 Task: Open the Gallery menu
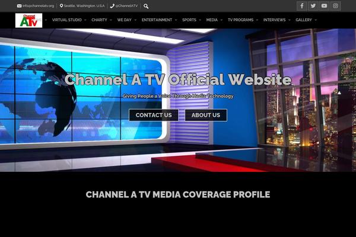304,20
